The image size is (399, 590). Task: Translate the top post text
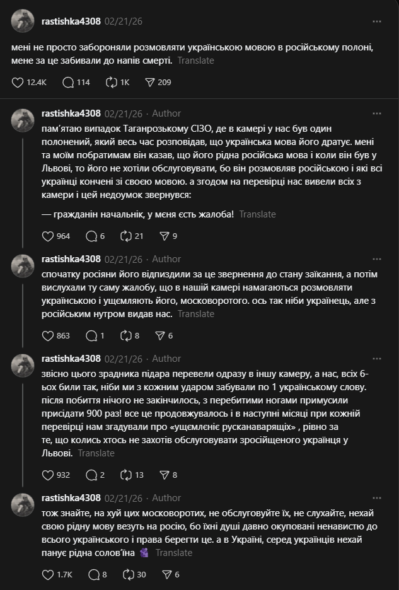195,61
